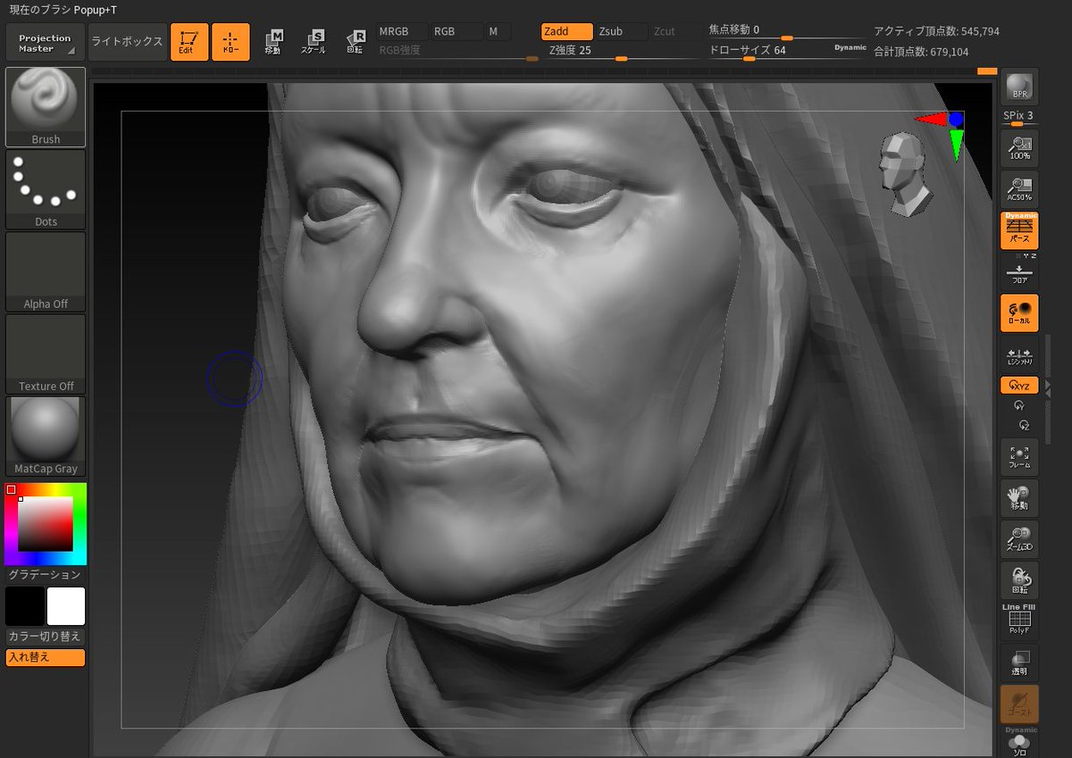Select the black secondary color swatch
This screenshot has height=758, width=1072.
pos(25,606)
